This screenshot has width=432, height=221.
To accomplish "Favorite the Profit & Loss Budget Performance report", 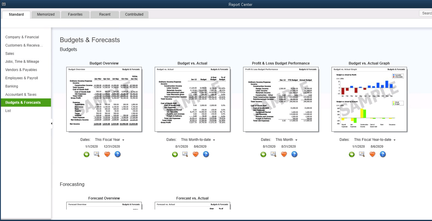I will point(284,154).
